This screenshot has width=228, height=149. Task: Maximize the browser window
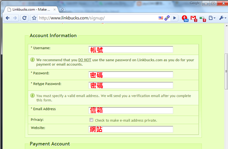pyautogui.click(x=213, y=3)
